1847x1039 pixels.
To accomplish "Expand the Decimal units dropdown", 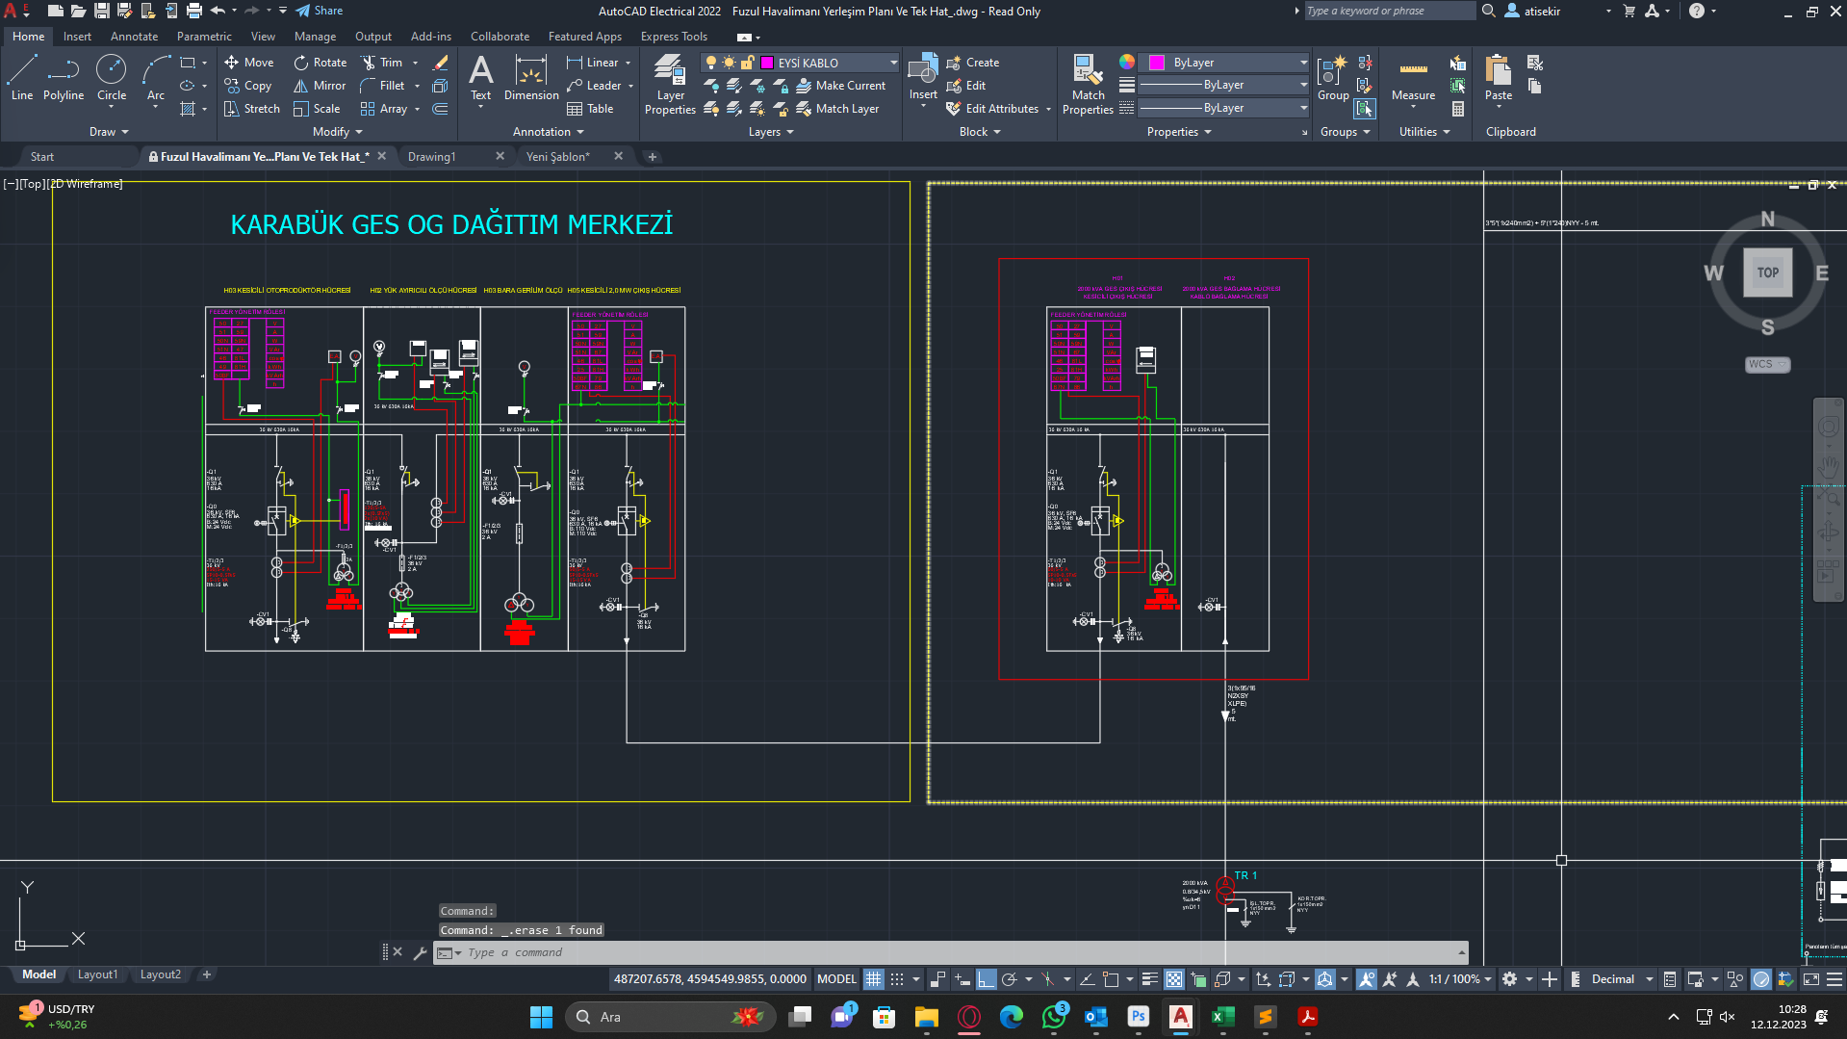I will point(1649,979).
